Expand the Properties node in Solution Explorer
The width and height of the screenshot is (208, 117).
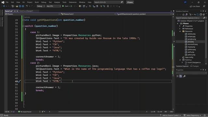(x=180, y=26)
